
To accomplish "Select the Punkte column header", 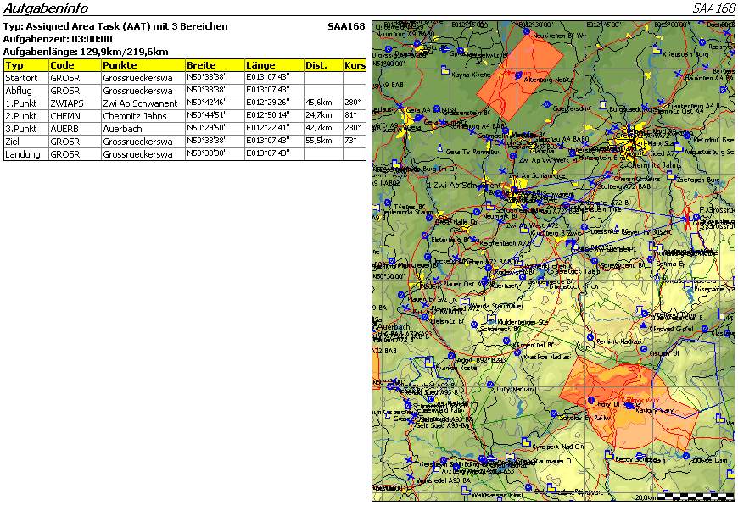I will click(143, 65).
